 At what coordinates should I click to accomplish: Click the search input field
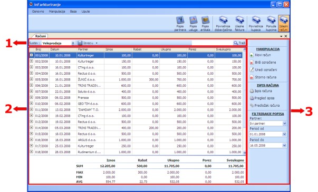212,43
